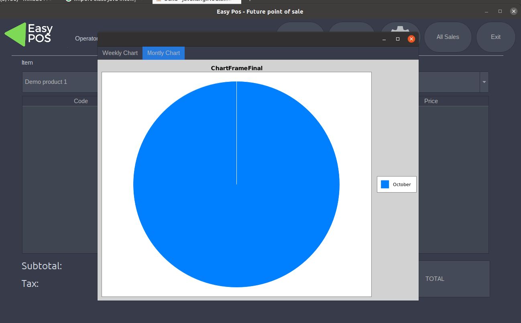Click the Operator label
521x323 pixels.
(x=86, y=39)
